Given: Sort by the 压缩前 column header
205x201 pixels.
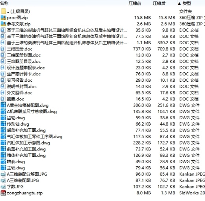Looking at the screenshot, I should point(135,3).
